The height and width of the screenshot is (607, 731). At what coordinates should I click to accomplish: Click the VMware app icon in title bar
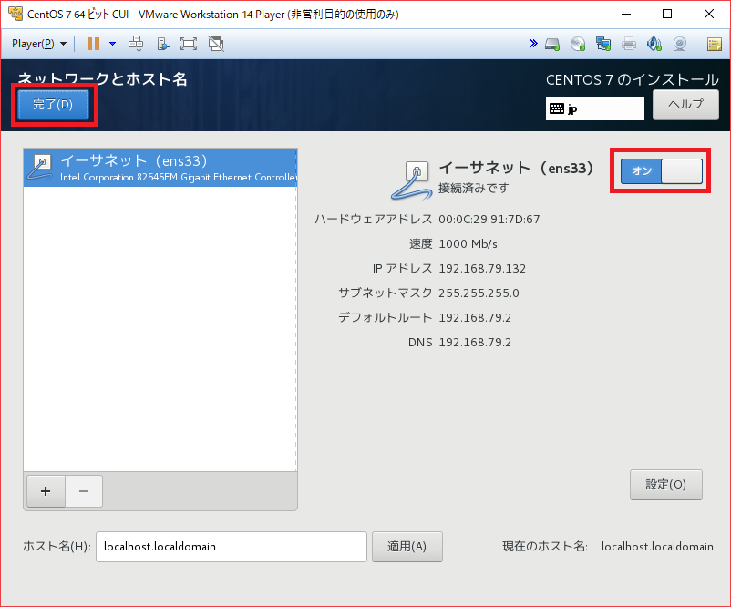pyautogui.click(x=15, y=14)
